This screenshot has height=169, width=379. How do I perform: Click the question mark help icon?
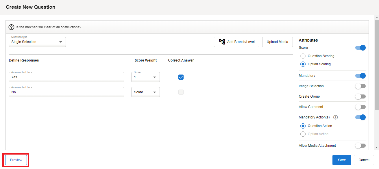pos(12,27)
